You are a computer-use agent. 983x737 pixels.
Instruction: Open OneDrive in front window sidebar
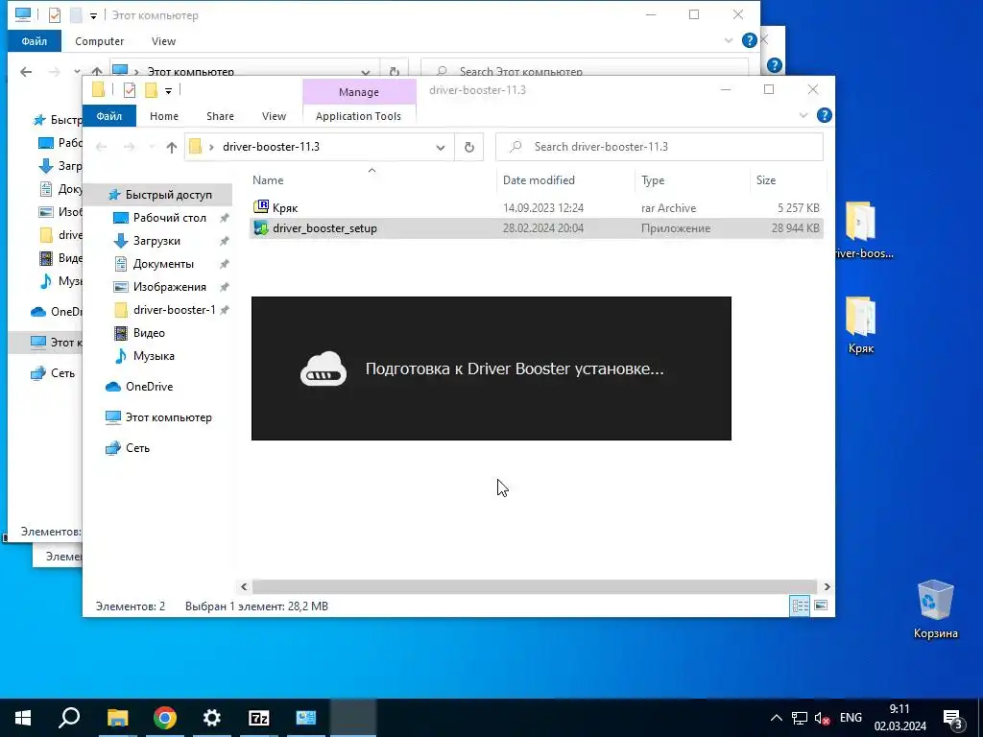(149, 386)
